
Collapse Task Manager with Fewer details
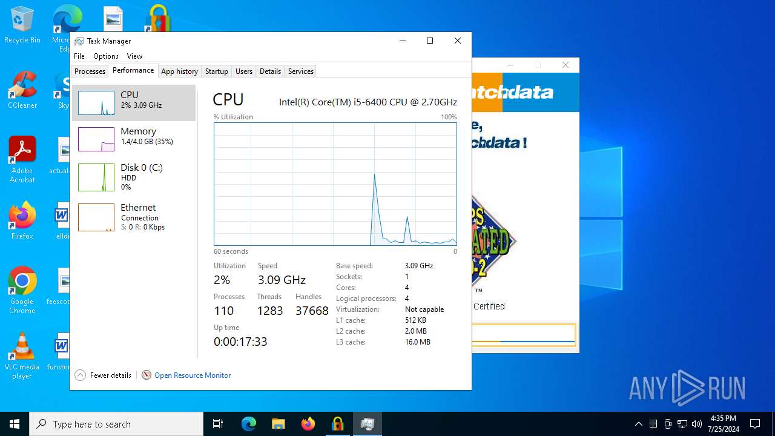coord(103,375)
